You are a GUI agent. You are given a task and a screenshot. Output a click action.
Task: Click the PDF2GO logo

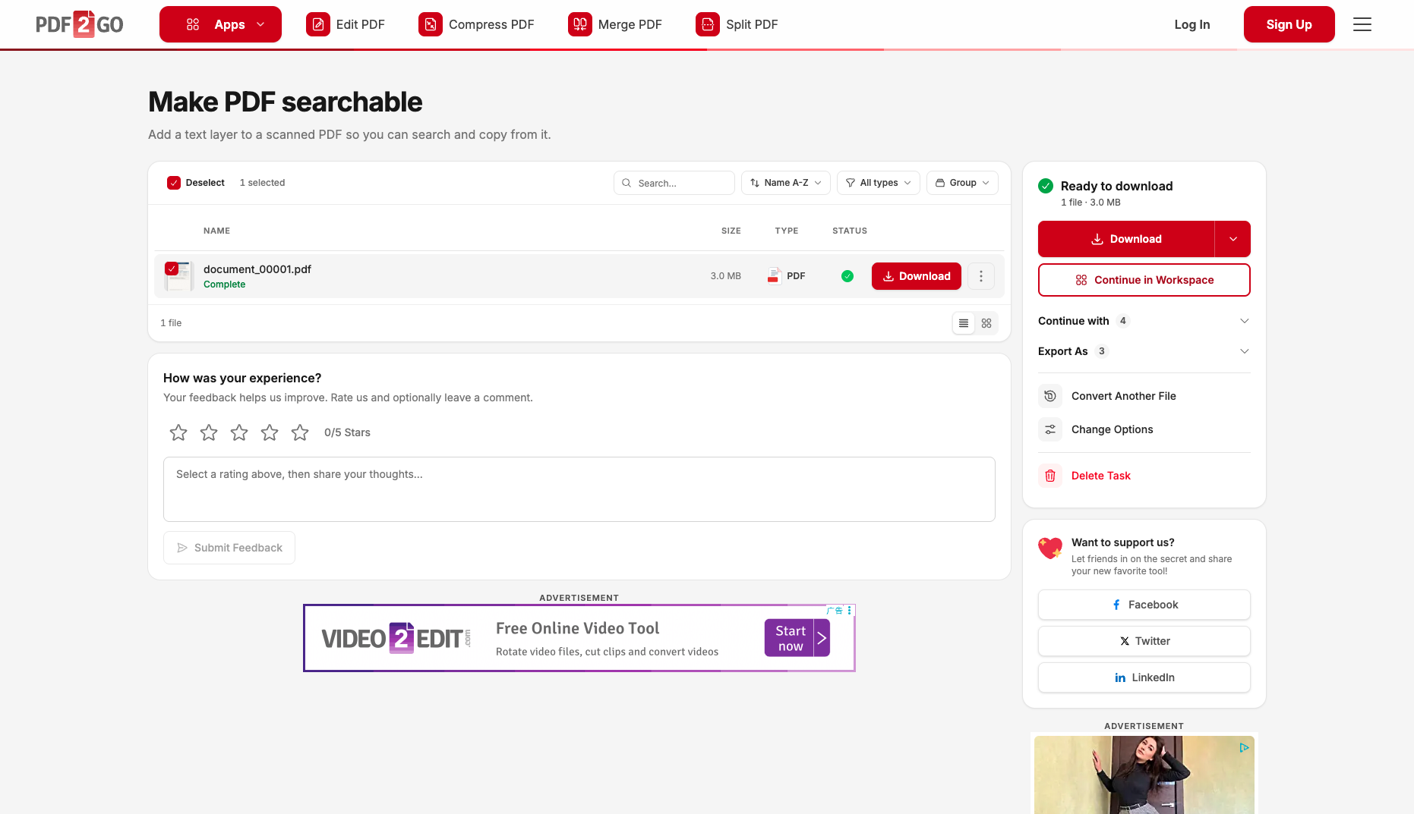click(80, 24)
